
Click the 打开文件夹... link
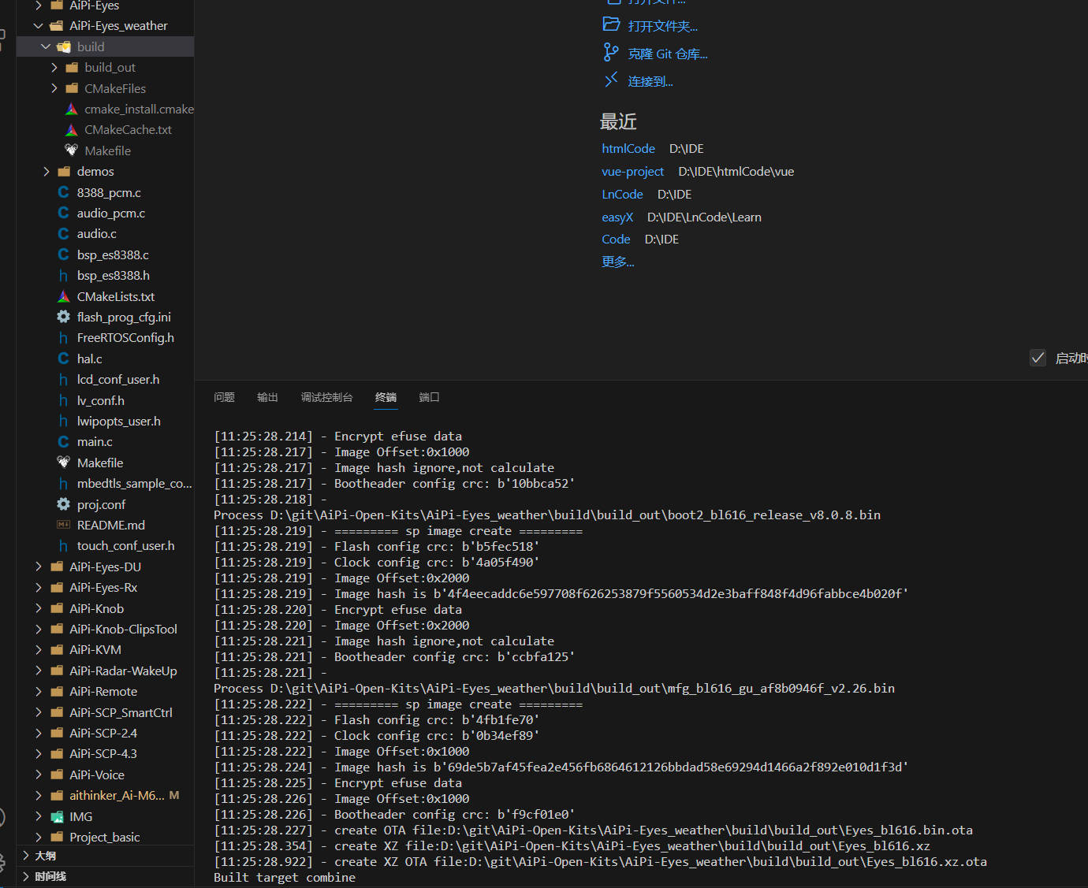coord(663,26)
